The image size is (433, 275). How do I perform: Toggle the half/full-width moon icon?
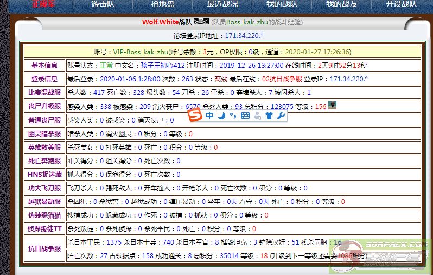click(221, 116)
